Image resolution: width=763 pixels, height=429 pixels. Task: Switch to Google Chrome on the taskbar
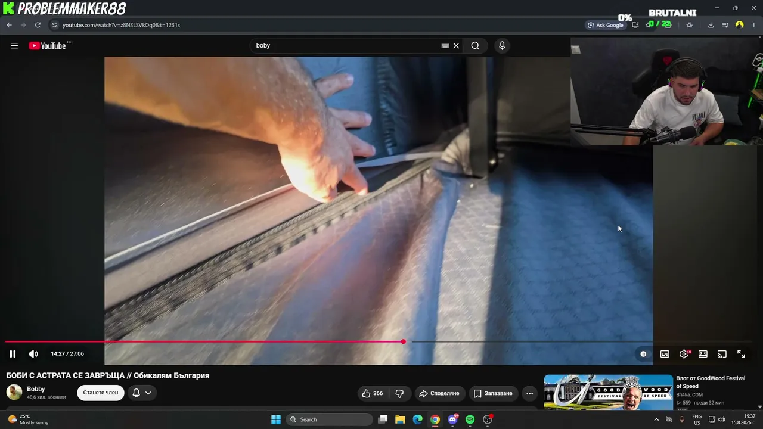435,419
